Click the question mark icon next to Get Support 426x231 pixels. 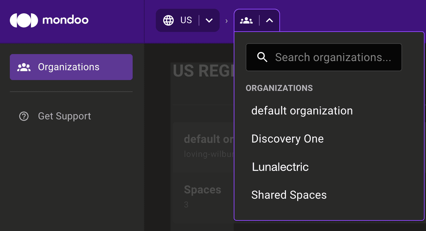tap(24, 116)
